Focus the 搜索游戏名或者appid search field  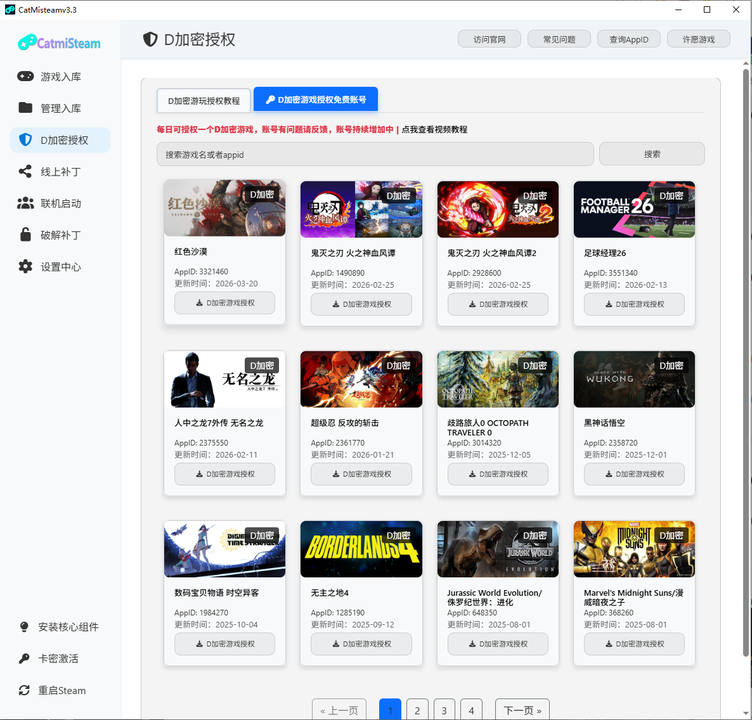(x=375, y=155)
